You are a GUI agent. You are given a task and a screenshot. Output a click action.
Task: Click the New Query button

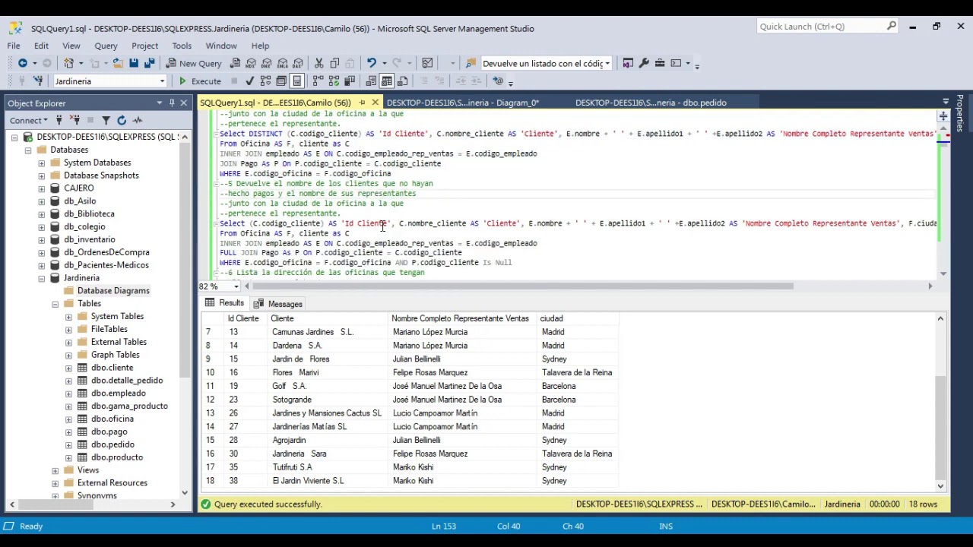tap(194, 63)
